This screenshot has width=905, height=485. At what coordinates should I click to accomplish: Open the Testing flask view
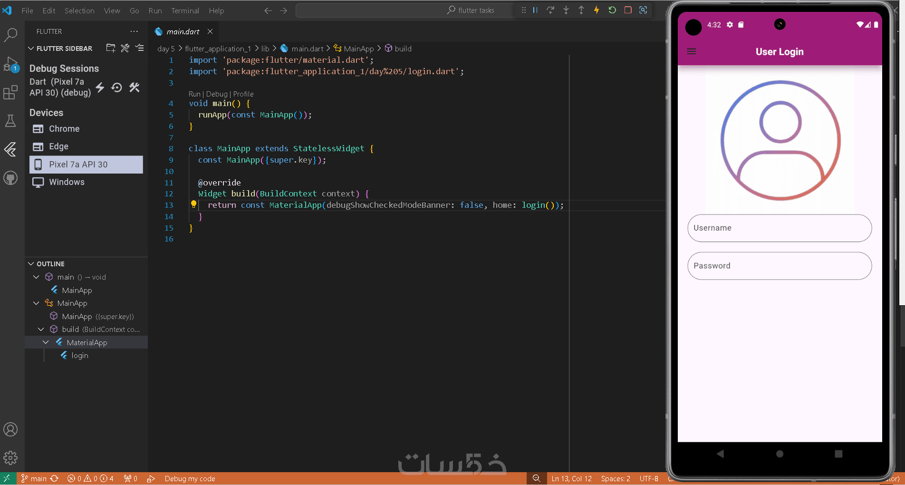click(10, 121)
